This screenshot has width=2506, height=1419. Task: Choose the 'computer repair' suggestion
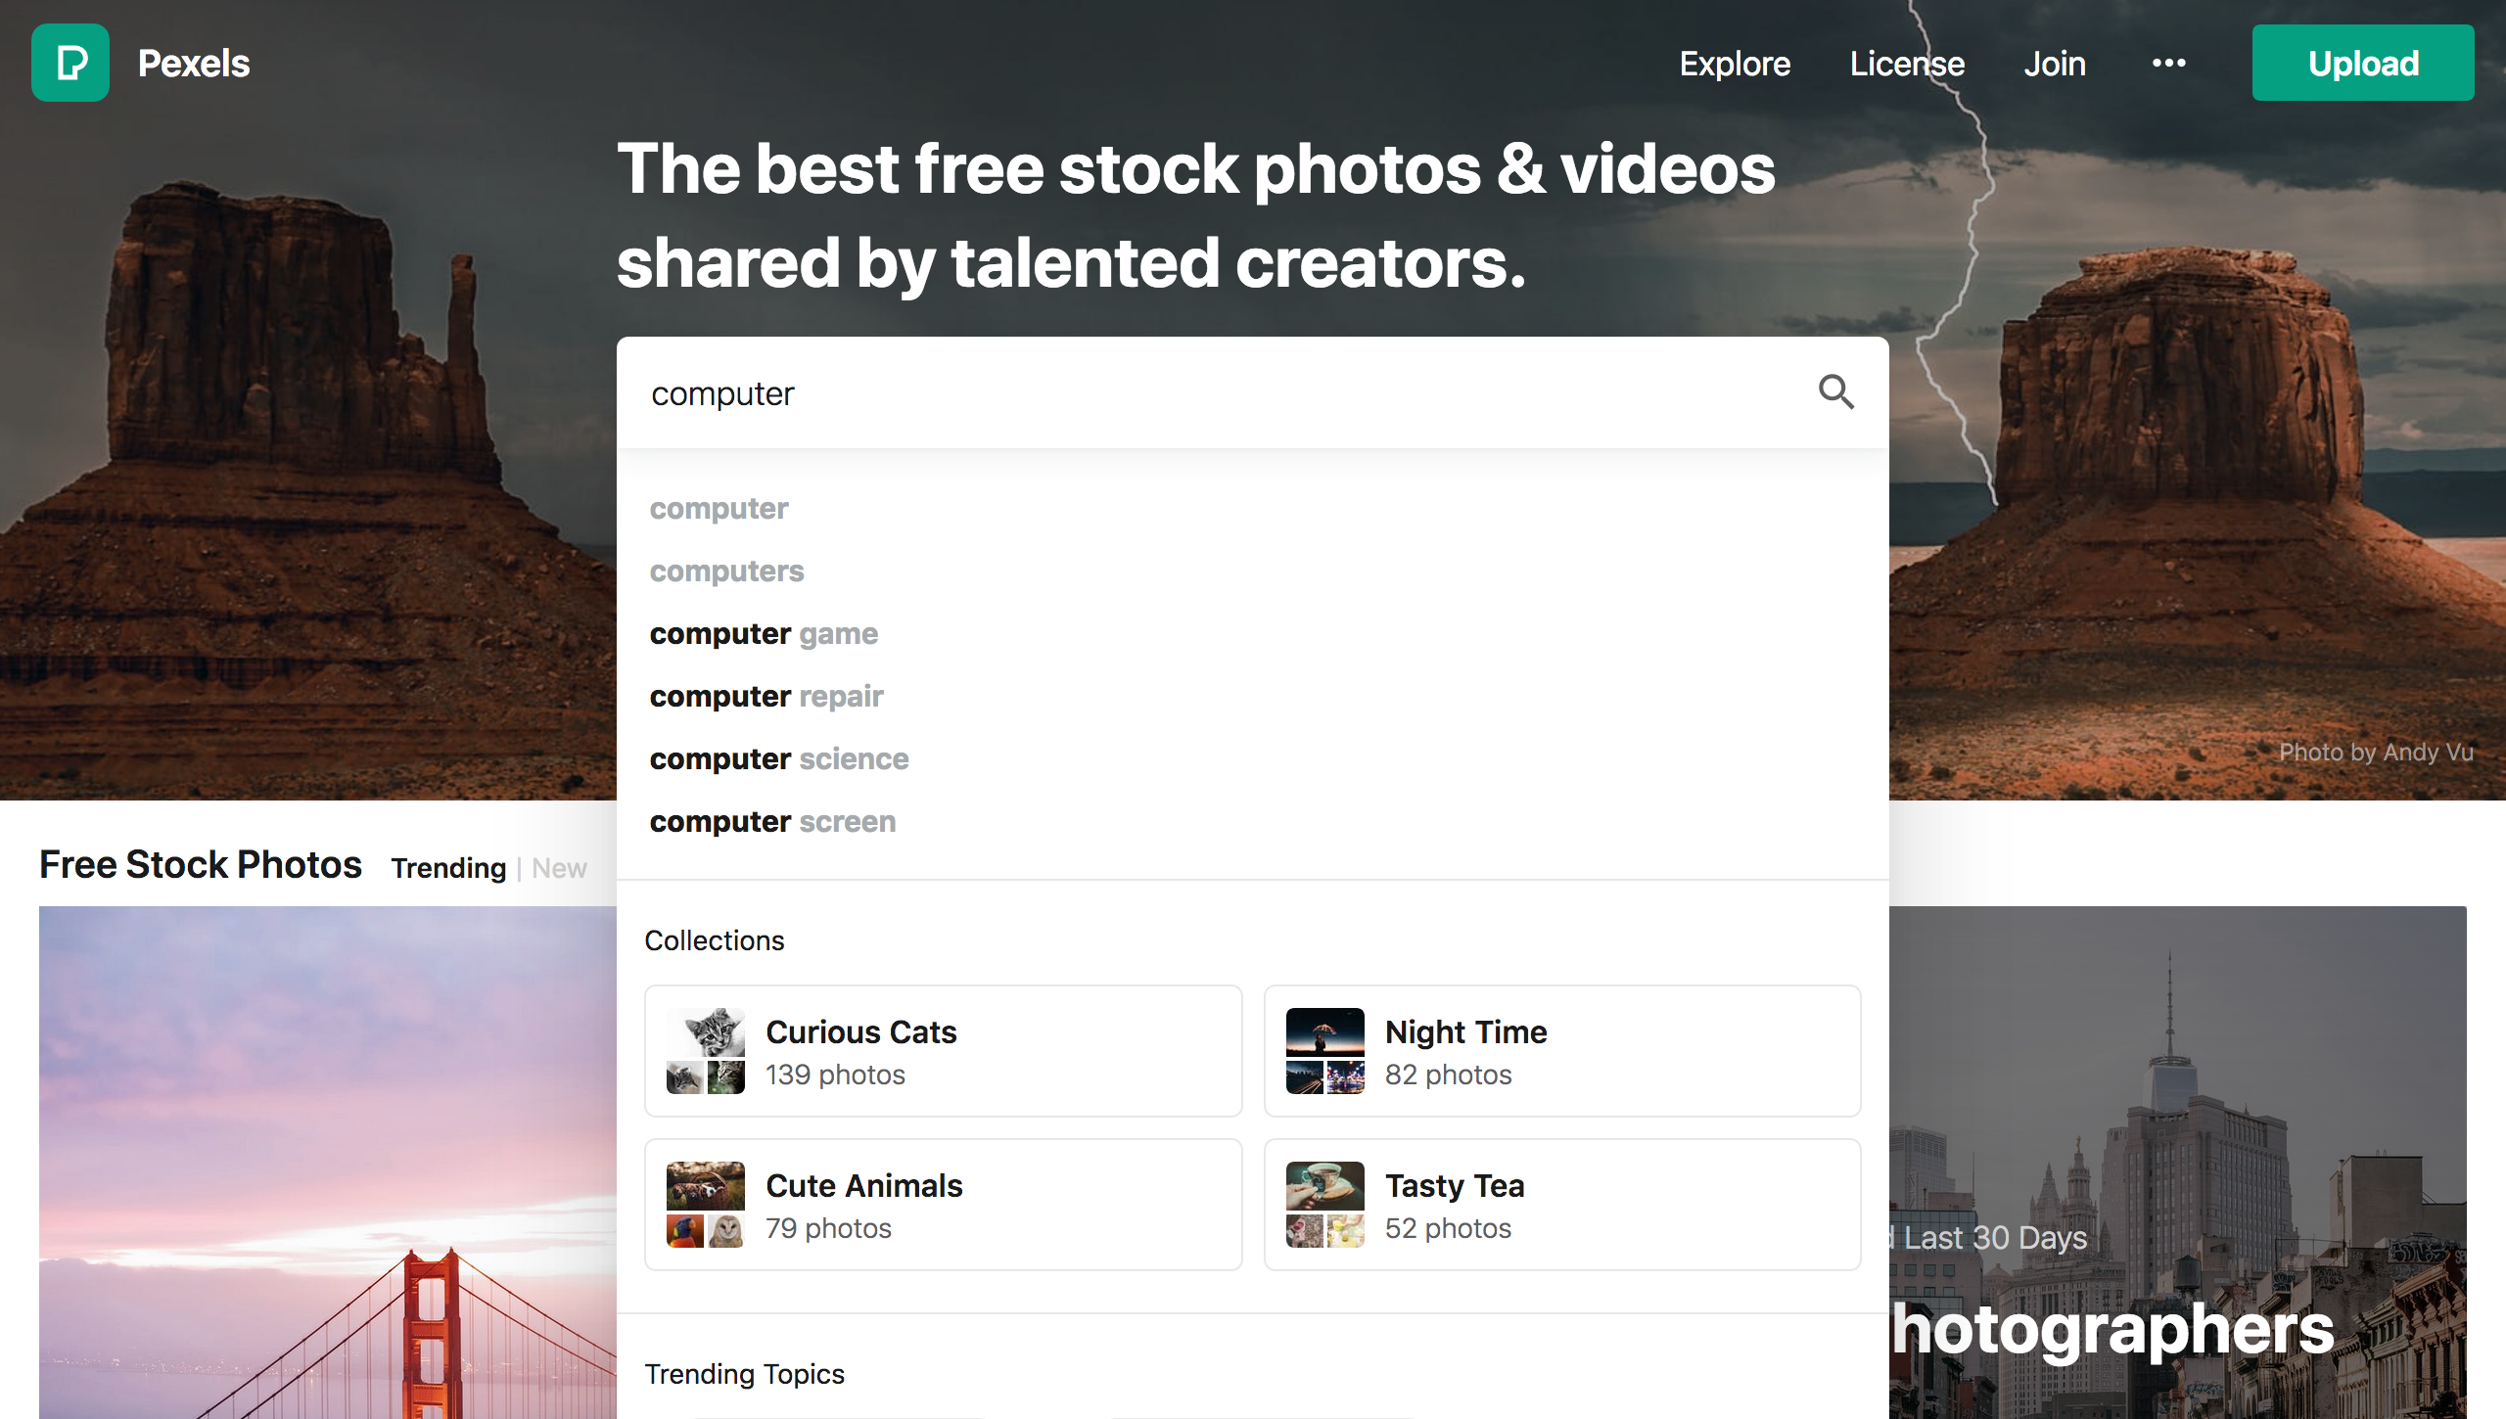(x=766, y=697)
